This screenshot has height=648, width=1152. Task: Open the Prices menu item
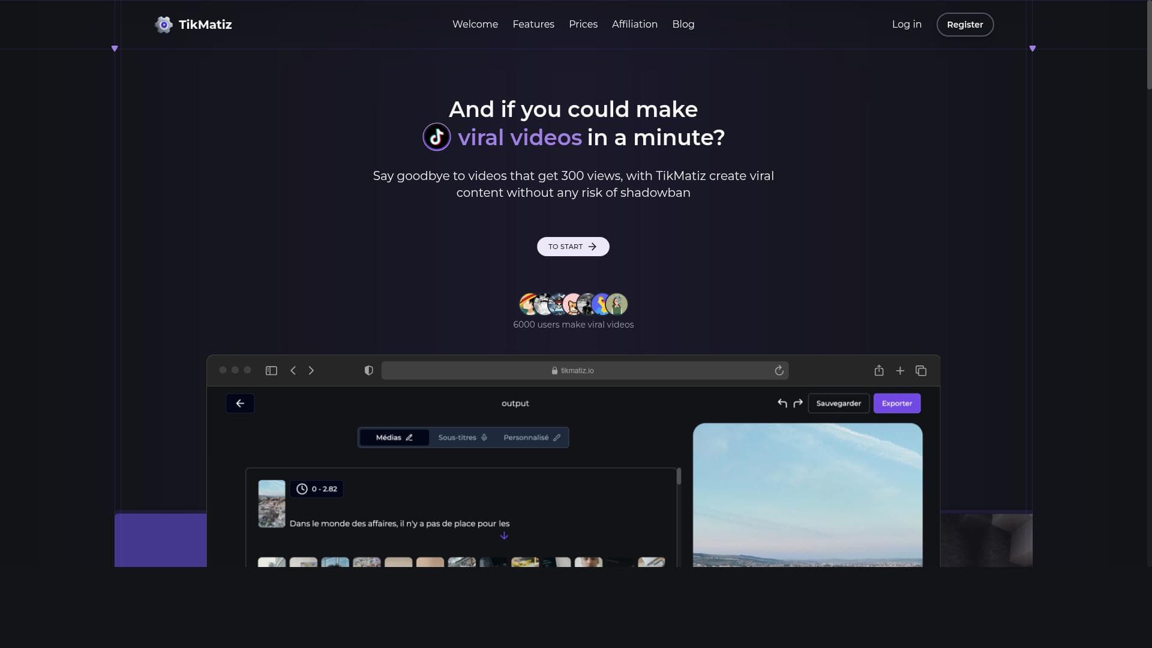click(x=583, y=25)
